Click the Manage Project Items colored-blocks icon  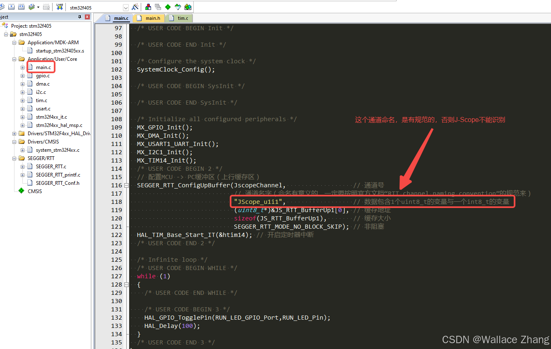coord(148,7)
